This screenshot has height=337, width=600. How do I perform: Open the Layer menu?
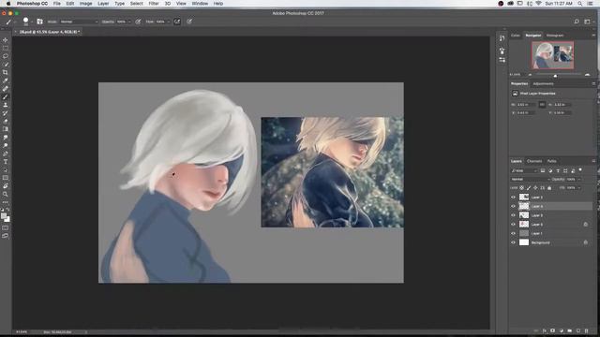coord(103,4)
